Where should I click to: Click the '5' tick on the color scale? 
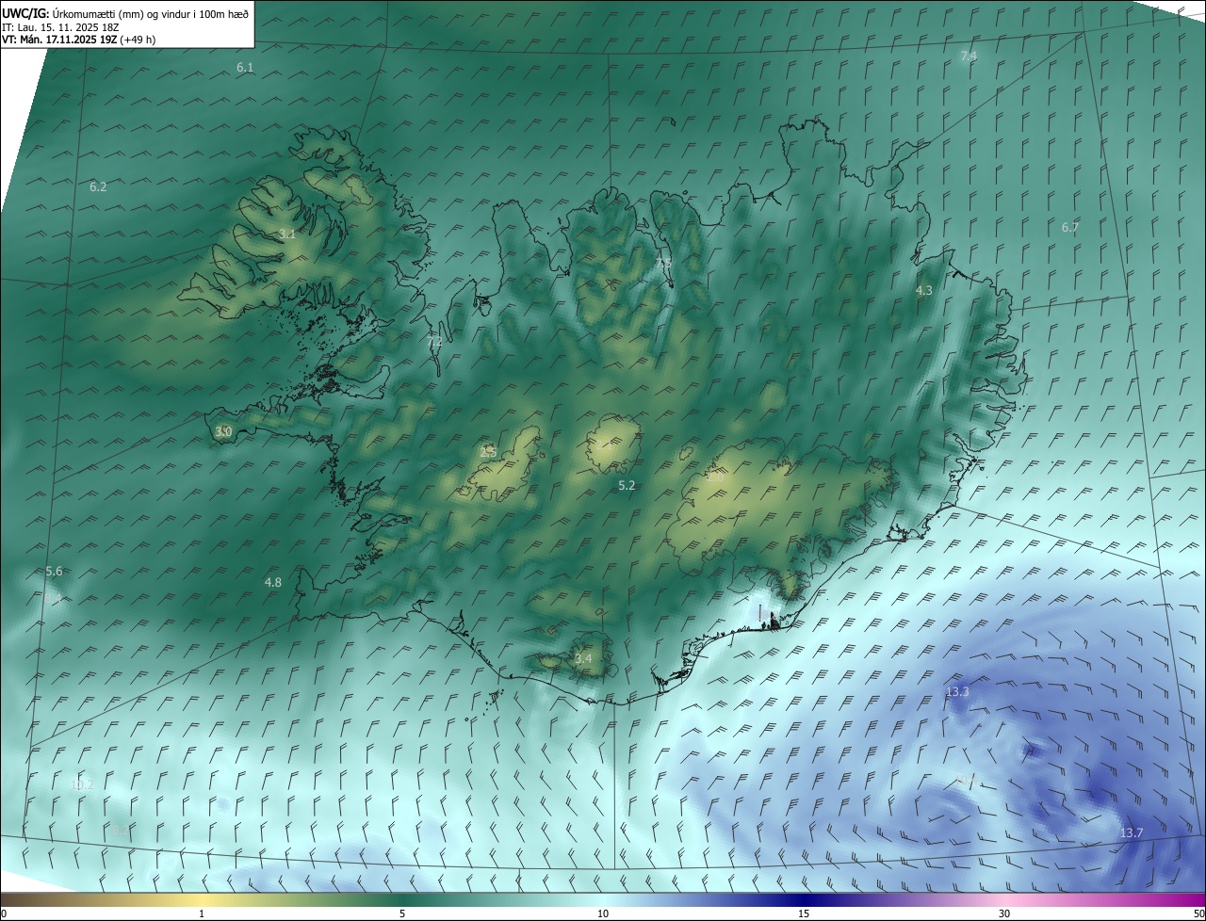coord(402,914)
